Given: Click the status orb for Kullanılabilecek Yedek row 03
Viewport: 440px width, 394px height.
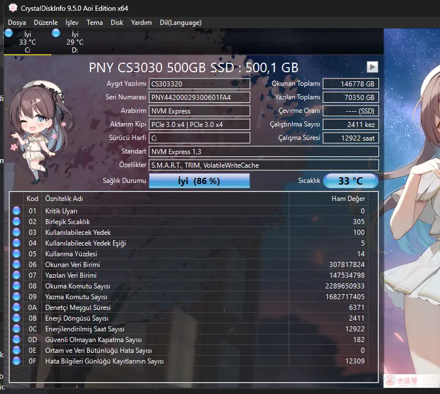Looking at the screenshot, I should coord(16,232).
